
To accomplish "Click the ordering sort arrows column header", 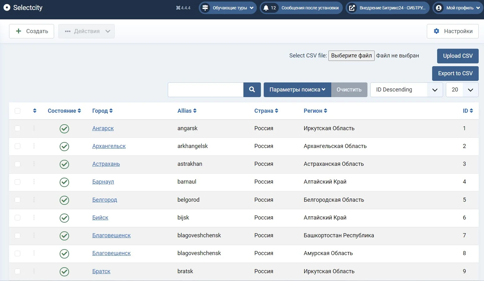I will (34, 111).
